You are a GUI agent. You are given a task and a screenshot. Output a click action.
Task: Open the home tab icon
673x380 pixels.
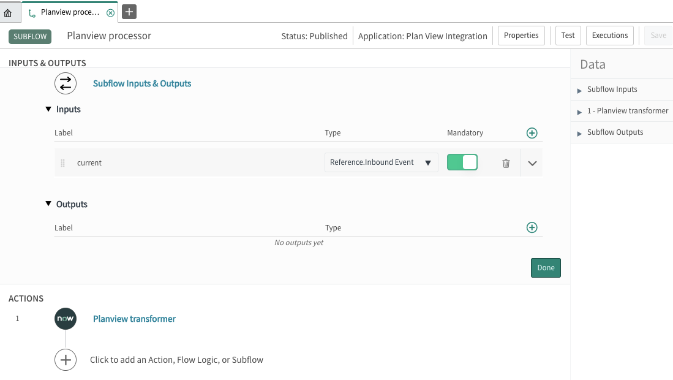(x=8, y=13)
